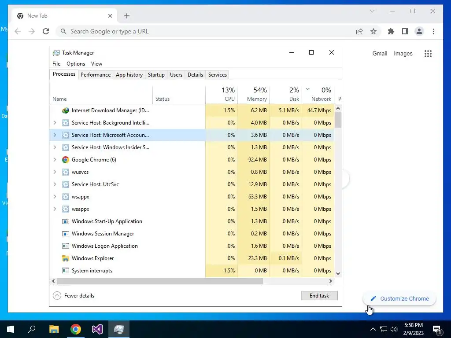451x338 pixels.
Task: Expand the wsappx row using 1.5 MB
Action: [55, 209]
